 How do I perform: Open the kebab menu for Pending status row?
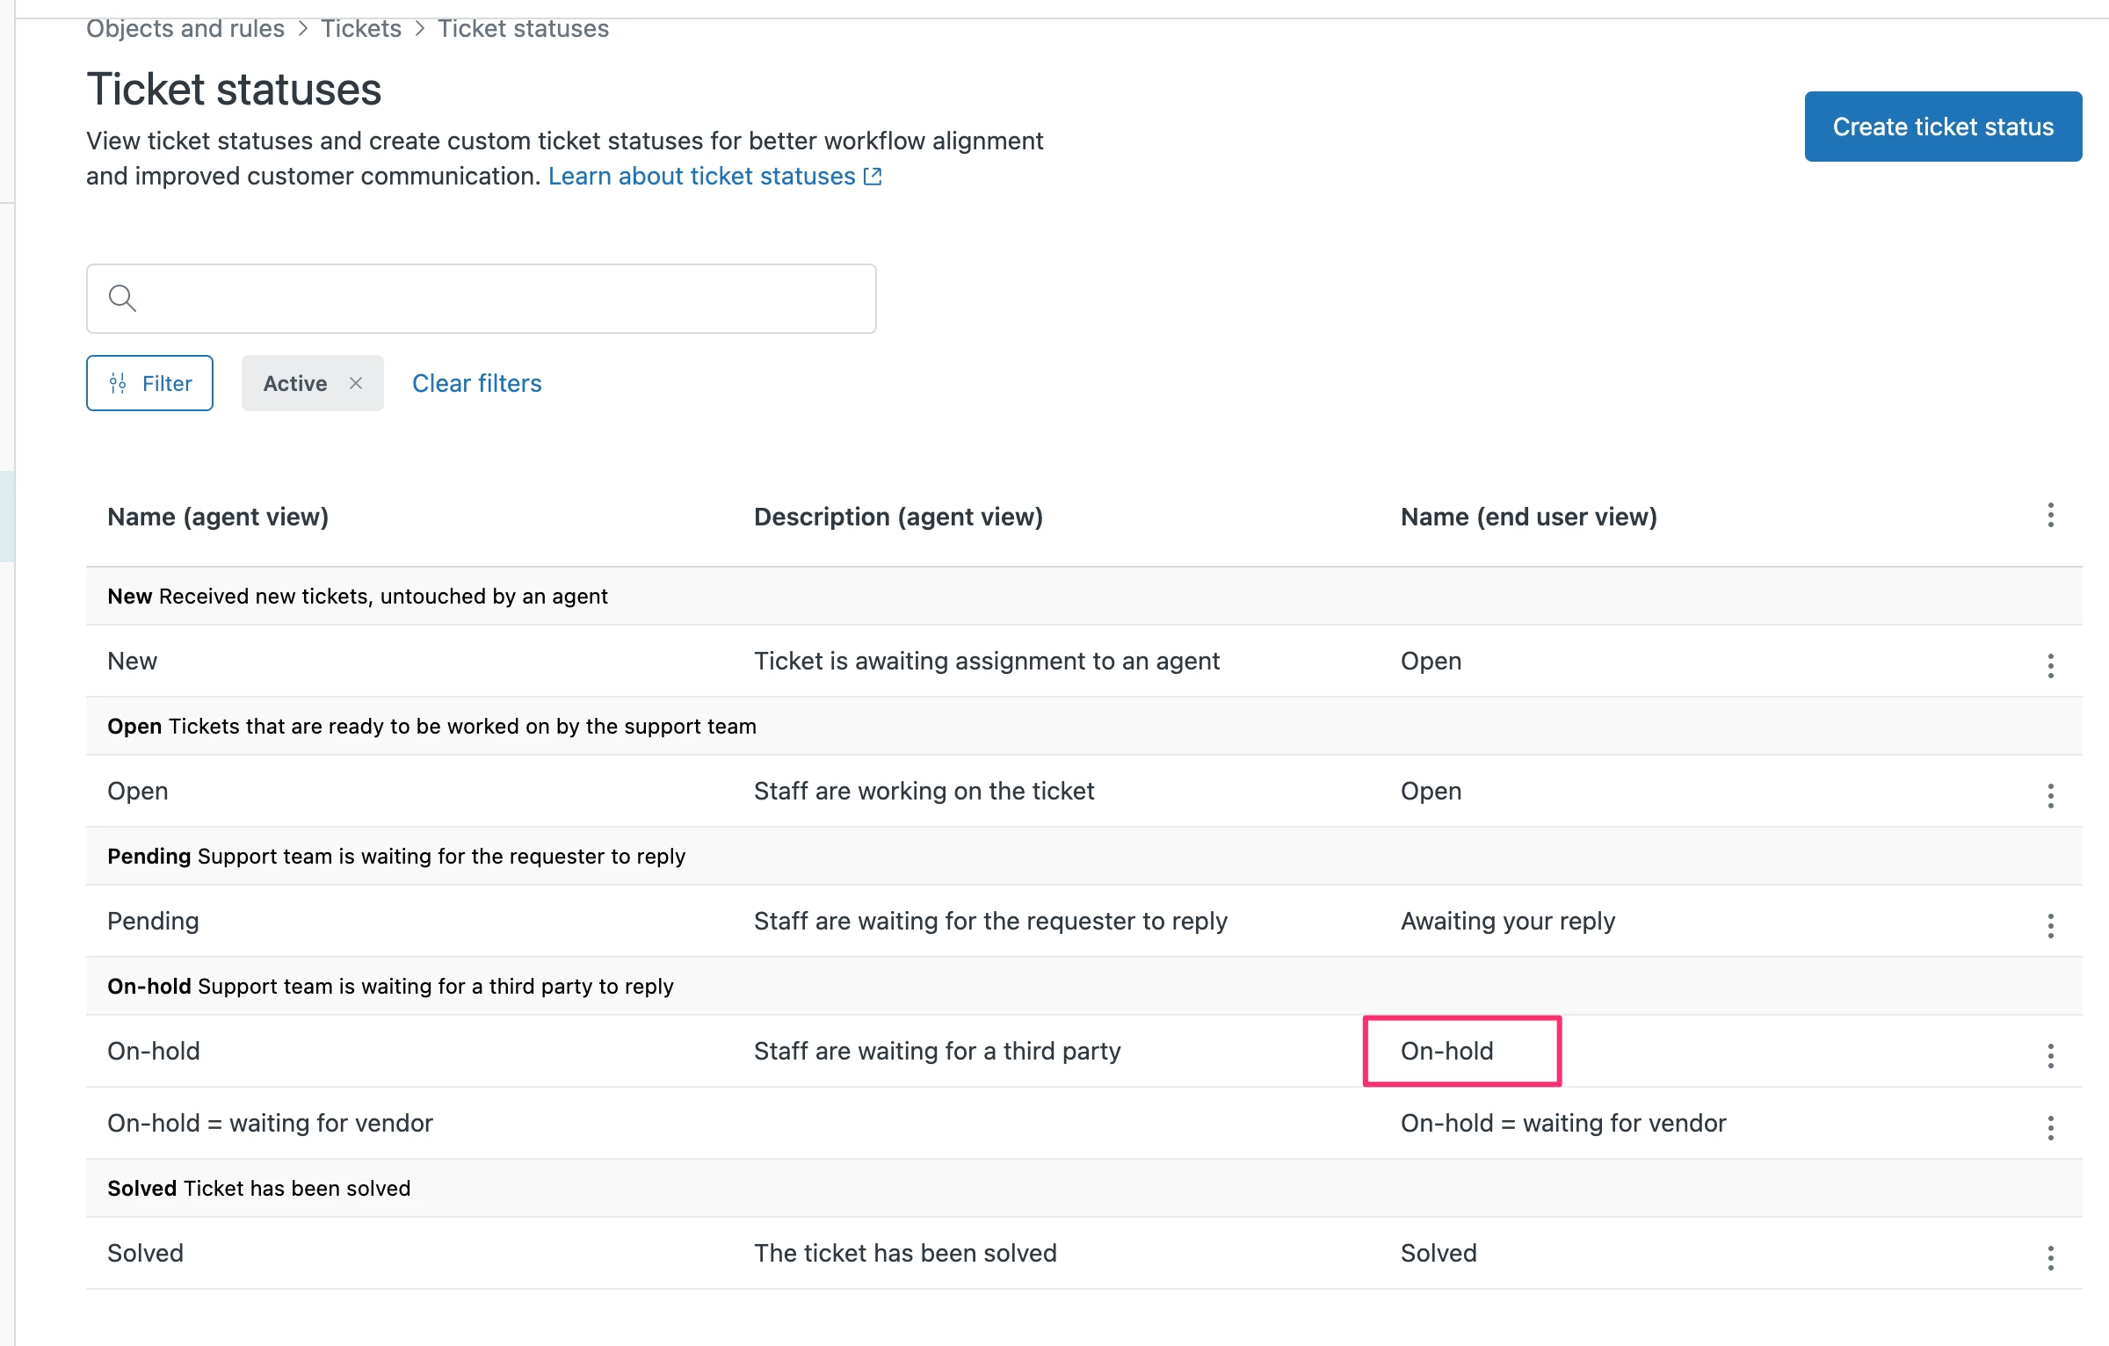click(x=2050, y=925)
